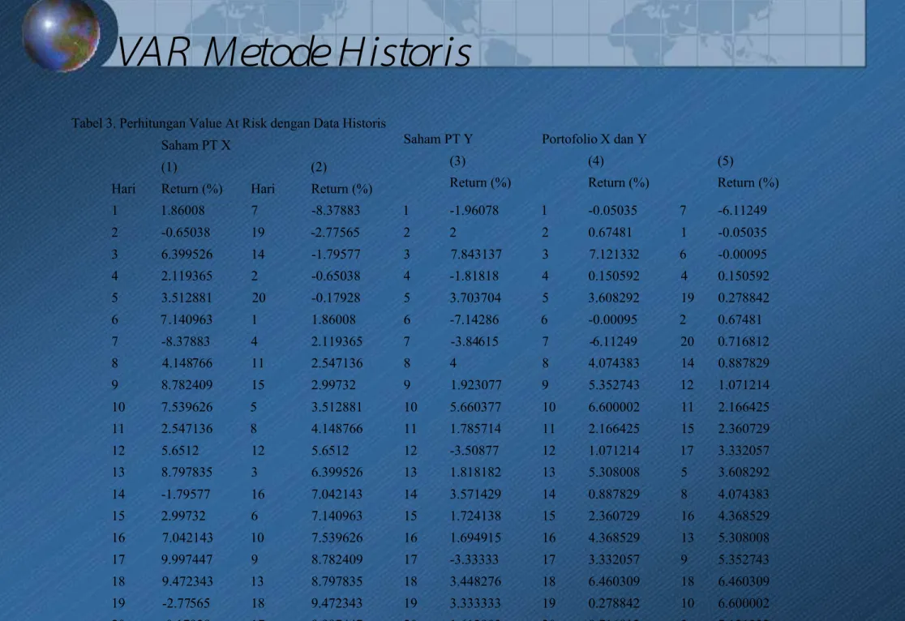905x621 pixels.
Task: Click 0.278842 in column (5) beside day 19
Action: 744,298
